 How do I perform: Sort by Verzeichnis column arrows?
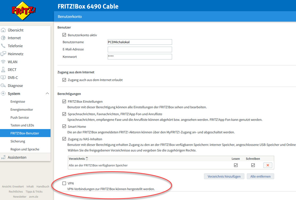pos(87,159)
